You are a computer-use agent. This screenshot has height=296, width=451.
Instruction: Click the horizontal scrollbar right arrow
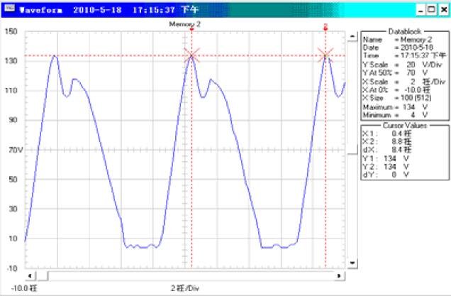342,275
